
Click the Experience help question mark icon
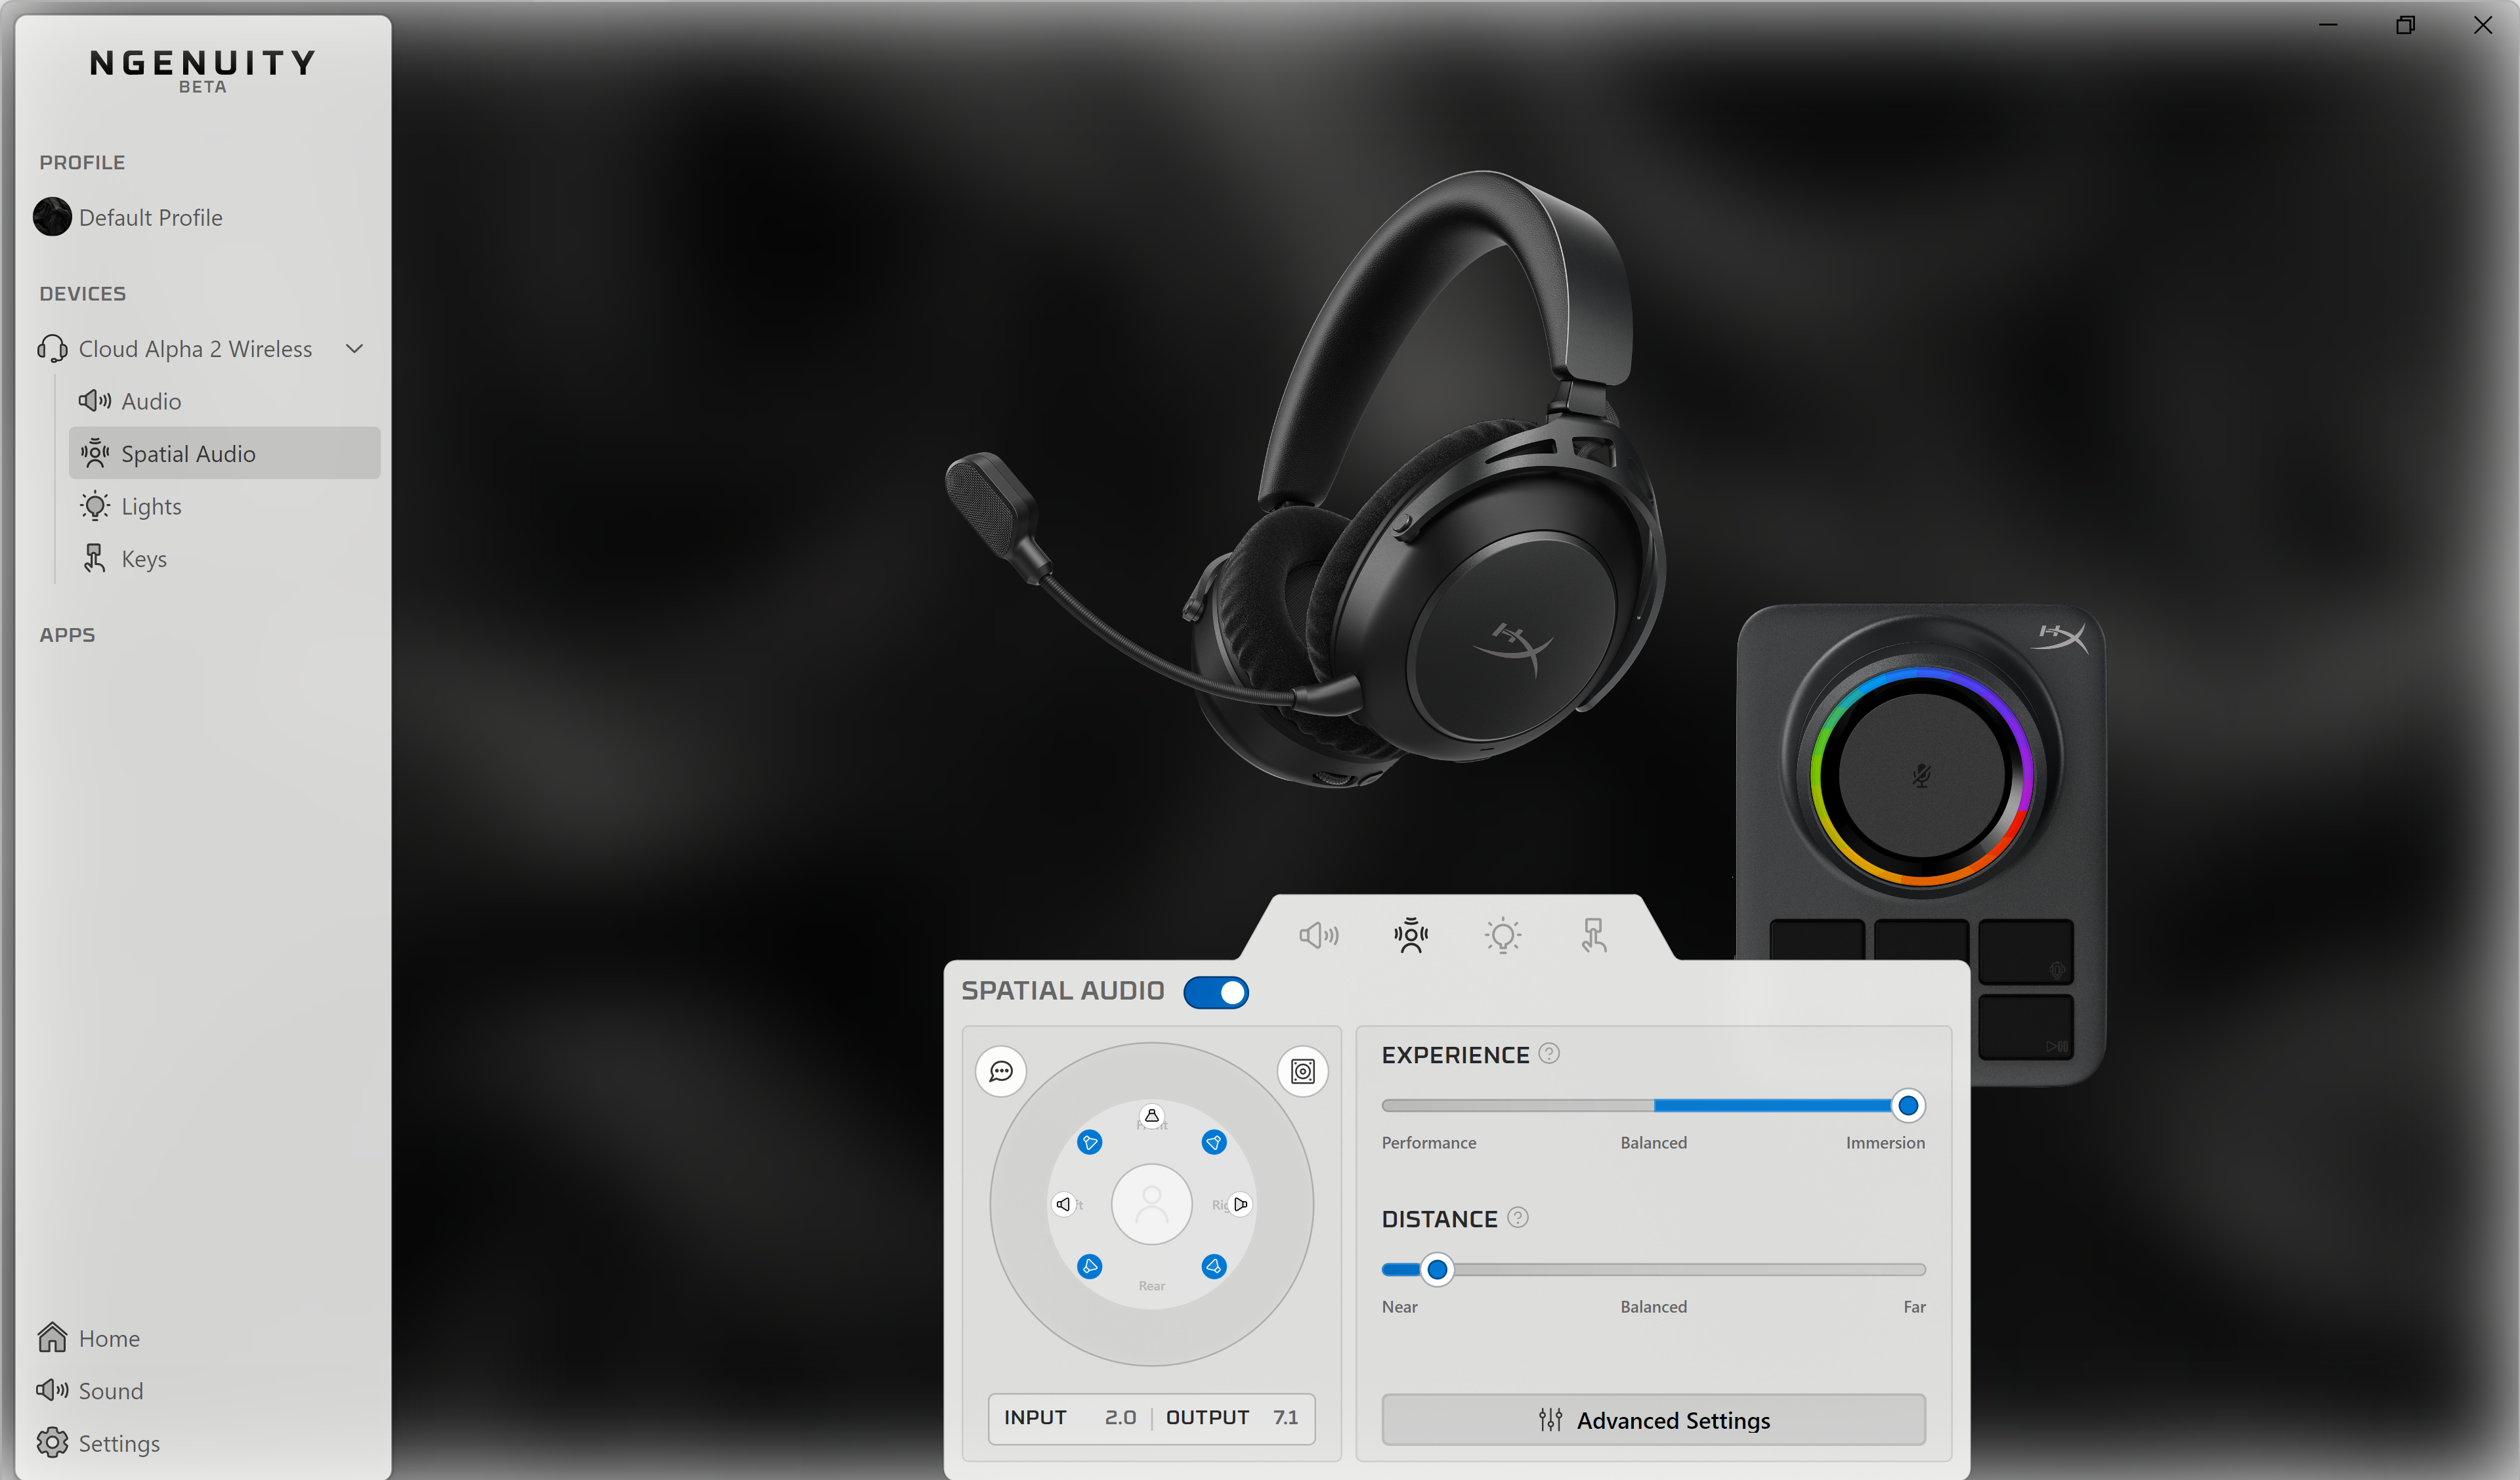[1549, 1053]
